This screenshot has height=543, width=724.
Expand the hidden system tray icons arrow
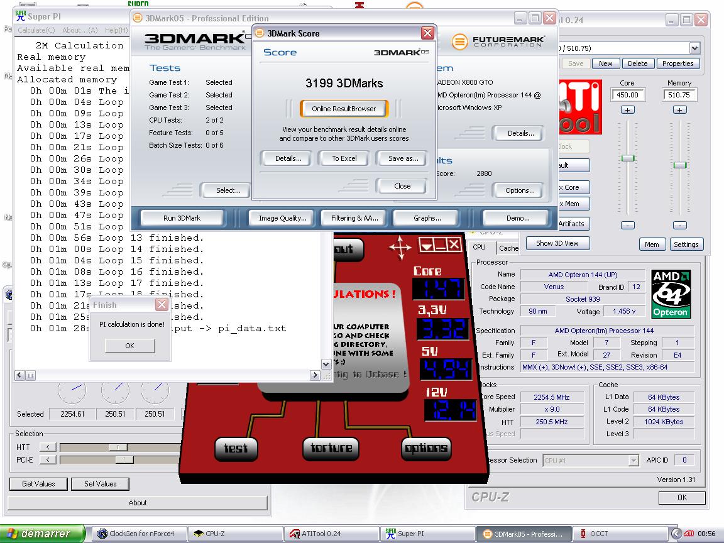676,534
